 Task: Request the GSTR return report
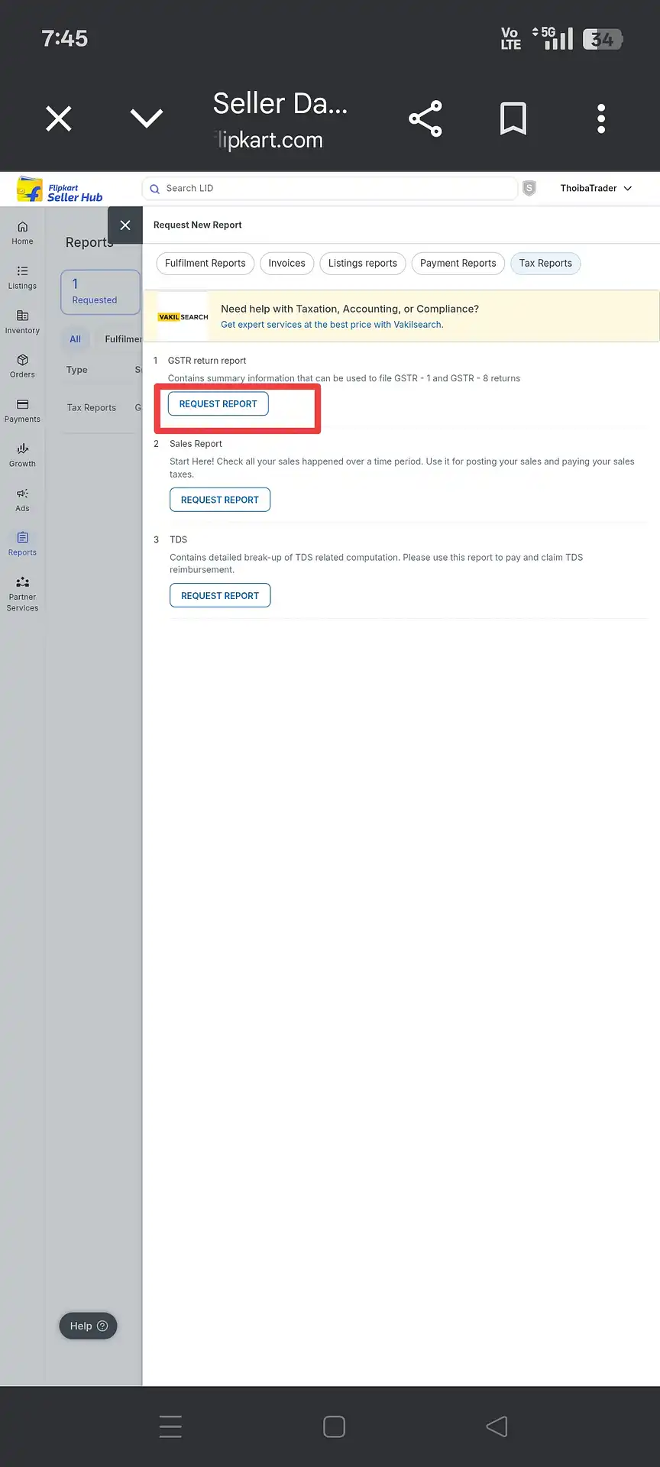[x=218, y=403]
